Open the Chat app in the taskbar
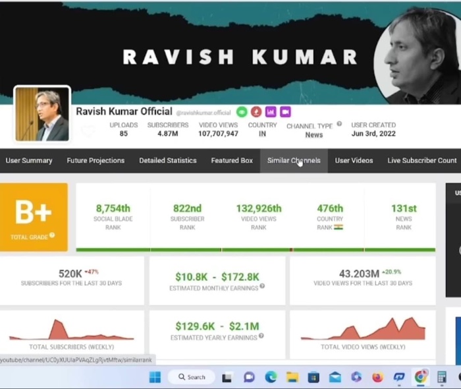 249,377
